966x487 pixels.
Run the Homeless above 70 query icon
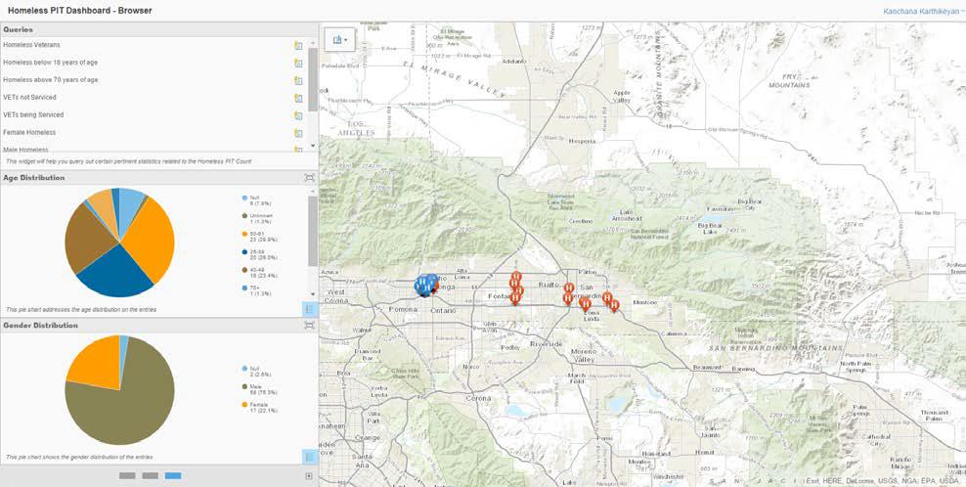click(x=299, y=80)
